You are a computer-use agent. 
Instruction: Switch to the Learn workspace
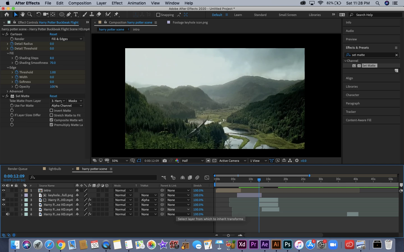pos(238,15)
